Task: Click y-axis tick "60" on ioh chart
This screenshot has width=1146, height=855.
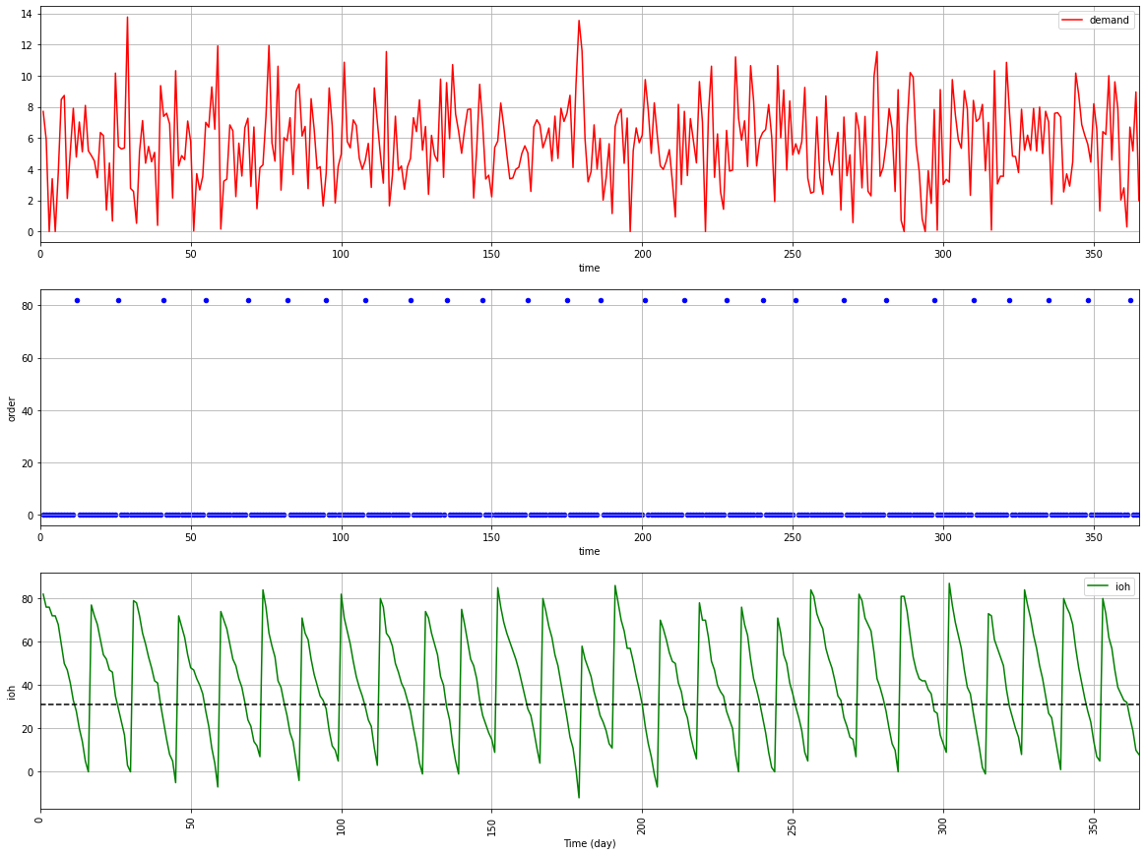Action: [x=27, y=642]
